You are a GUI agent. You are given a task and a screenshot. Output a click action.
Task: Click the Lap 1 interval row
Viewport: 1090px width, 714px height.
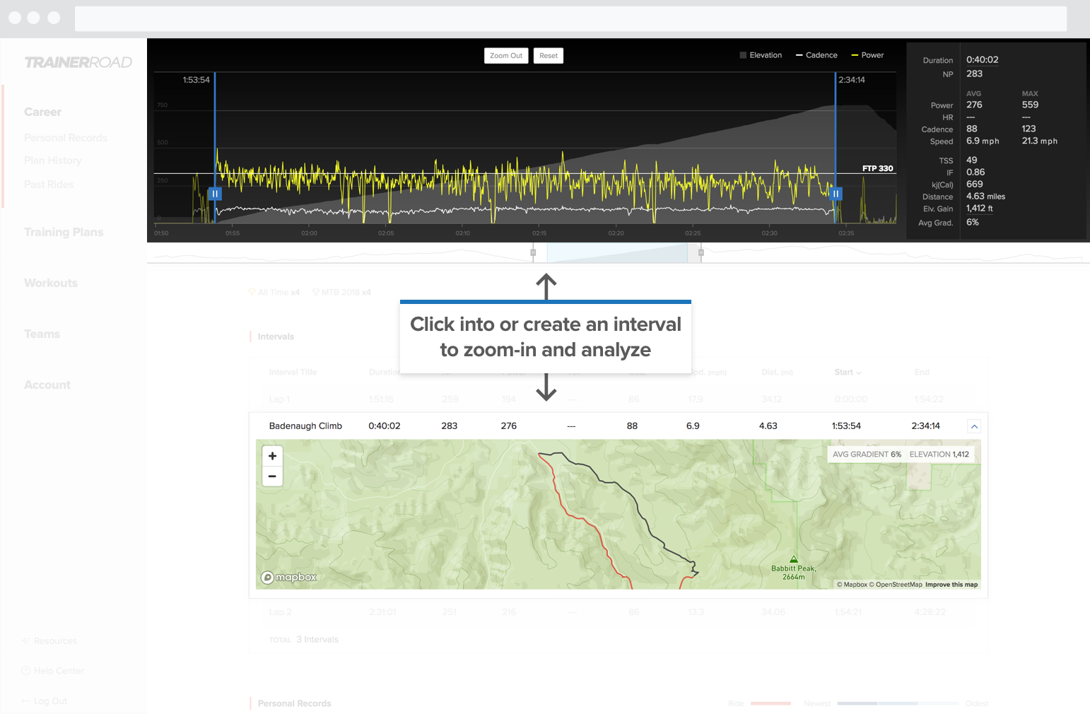(x=619, y=399)
